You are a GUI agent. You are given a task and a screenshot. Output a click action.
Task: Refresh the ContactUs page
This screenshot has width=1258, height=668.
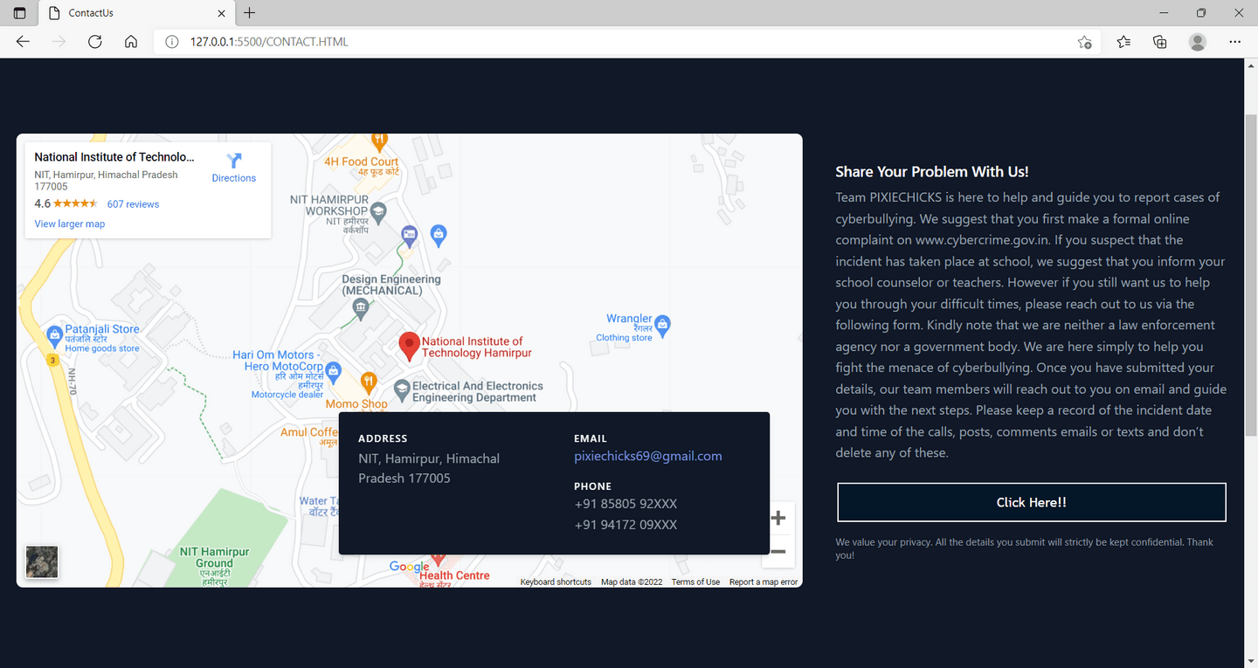(95, 42)
